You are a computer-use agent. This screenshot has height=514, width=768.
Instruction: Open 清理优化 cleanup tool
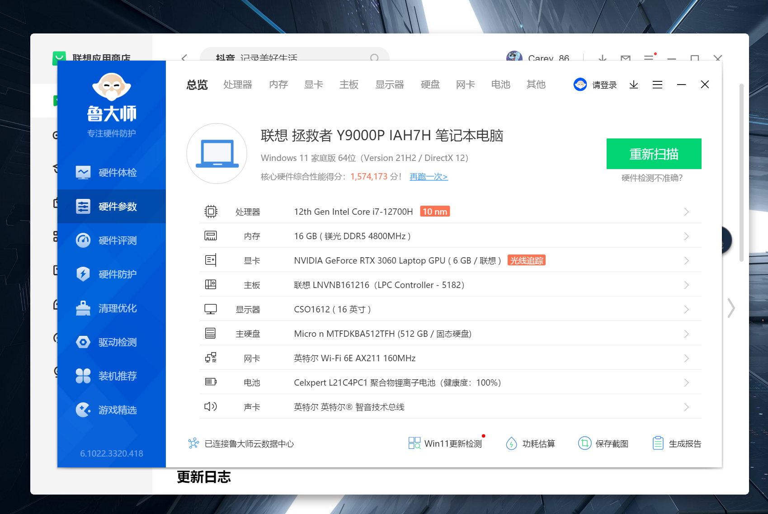(112, 308)
